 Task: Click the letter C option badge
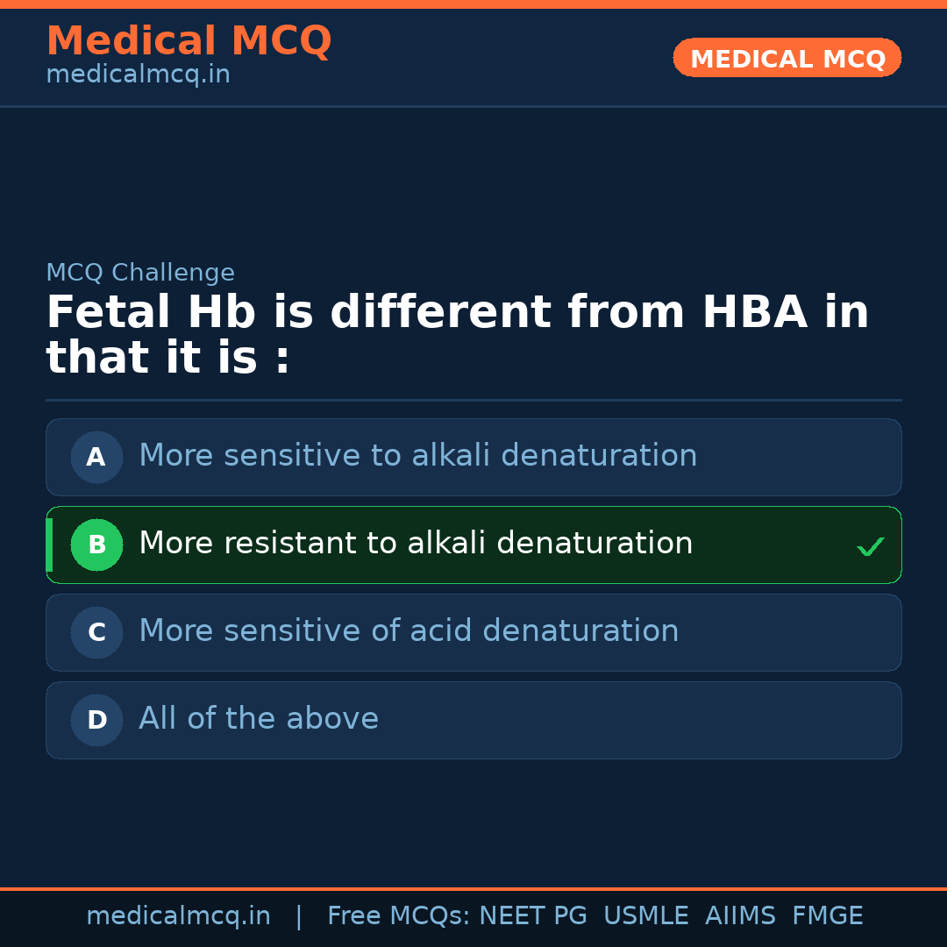(x=96, y=632)
